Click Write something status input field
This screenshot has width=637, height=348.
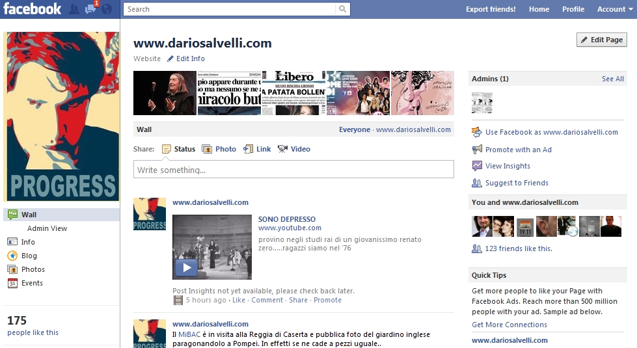click(x=293, y=170)
